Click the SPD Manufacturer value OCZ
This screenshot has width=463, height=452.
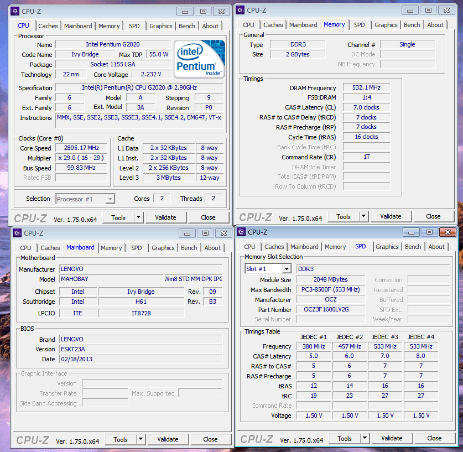331,299
